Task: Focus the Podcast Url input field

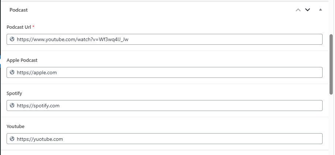Action: [x=165, y=39]
